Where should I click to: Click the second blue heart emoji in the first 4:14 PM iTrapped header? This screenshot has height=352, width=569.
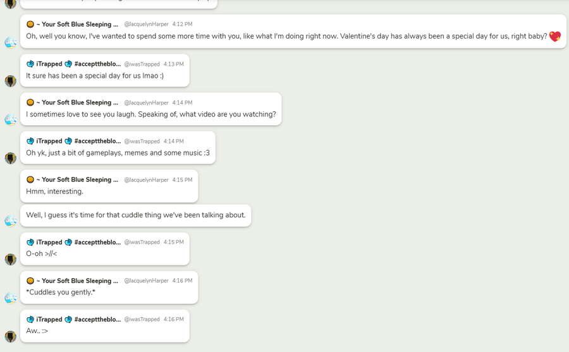coord(68,142)
